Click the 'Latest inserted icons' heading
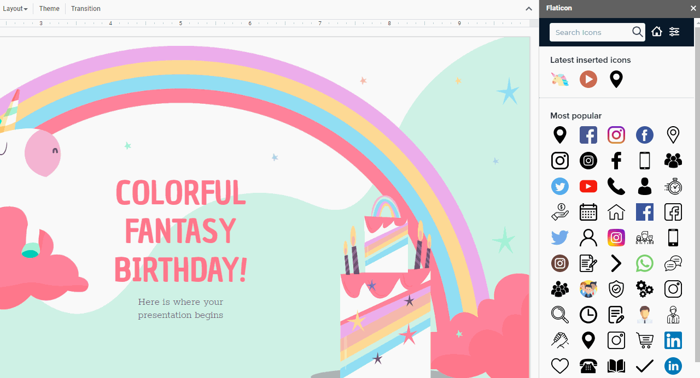This screenshot has height=378, width=700. (591, 60)
